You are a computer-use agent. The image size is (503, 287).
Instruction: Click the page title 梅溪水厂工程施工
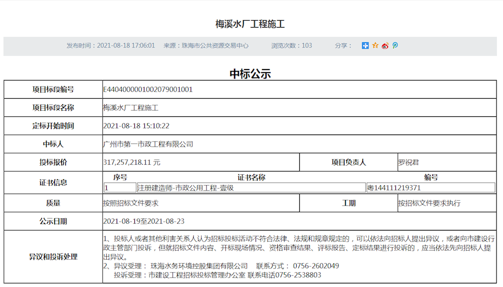250,24
